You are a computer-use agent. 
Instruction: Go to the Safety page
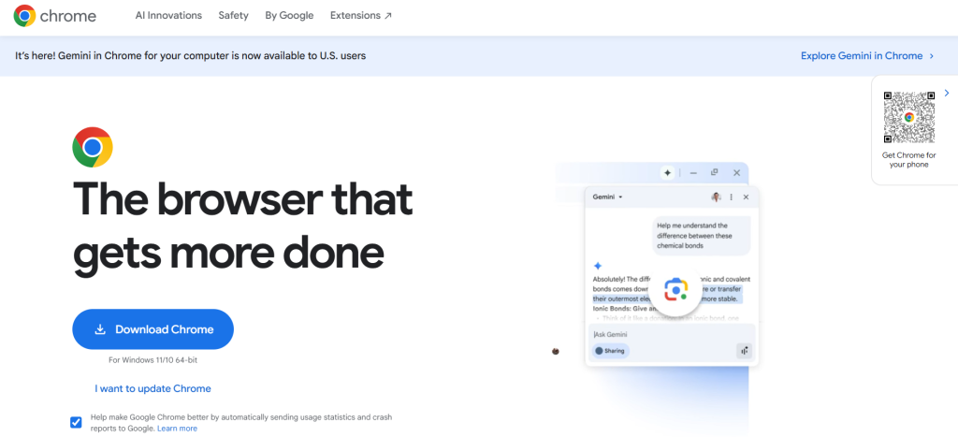(233, 16)
